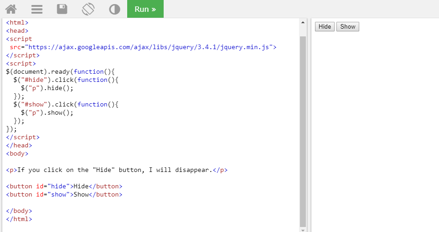Viewport: 439px width, 232px height.
Task: Click the $("#show").click(function(){ line
Action: [x=66, y=105]
